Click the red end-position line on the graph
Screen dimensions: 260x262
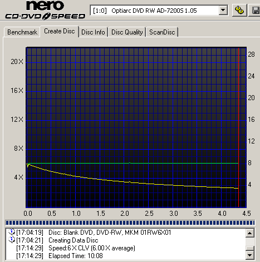pos(238,127)
